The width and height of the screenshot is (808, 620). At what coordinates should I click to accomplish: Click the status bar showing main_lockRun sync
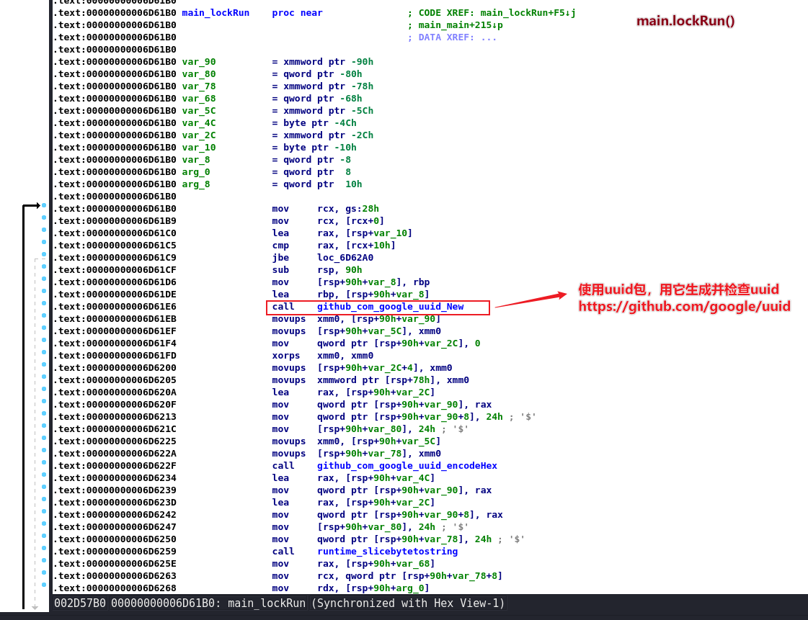(280, 603)
